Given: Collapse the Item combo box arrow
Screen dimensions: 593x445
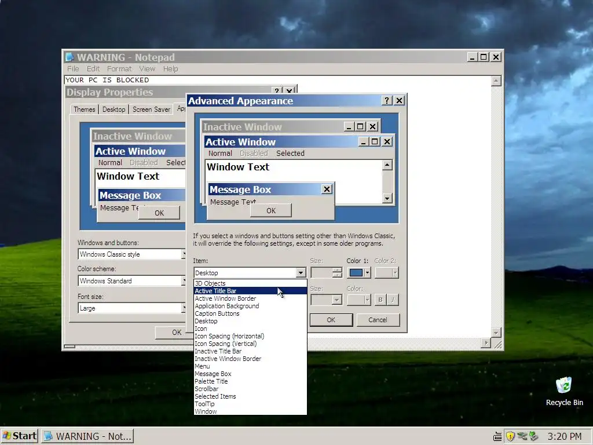Looking at the screenshot, I should pyautogui.click(x=301, y=273).
